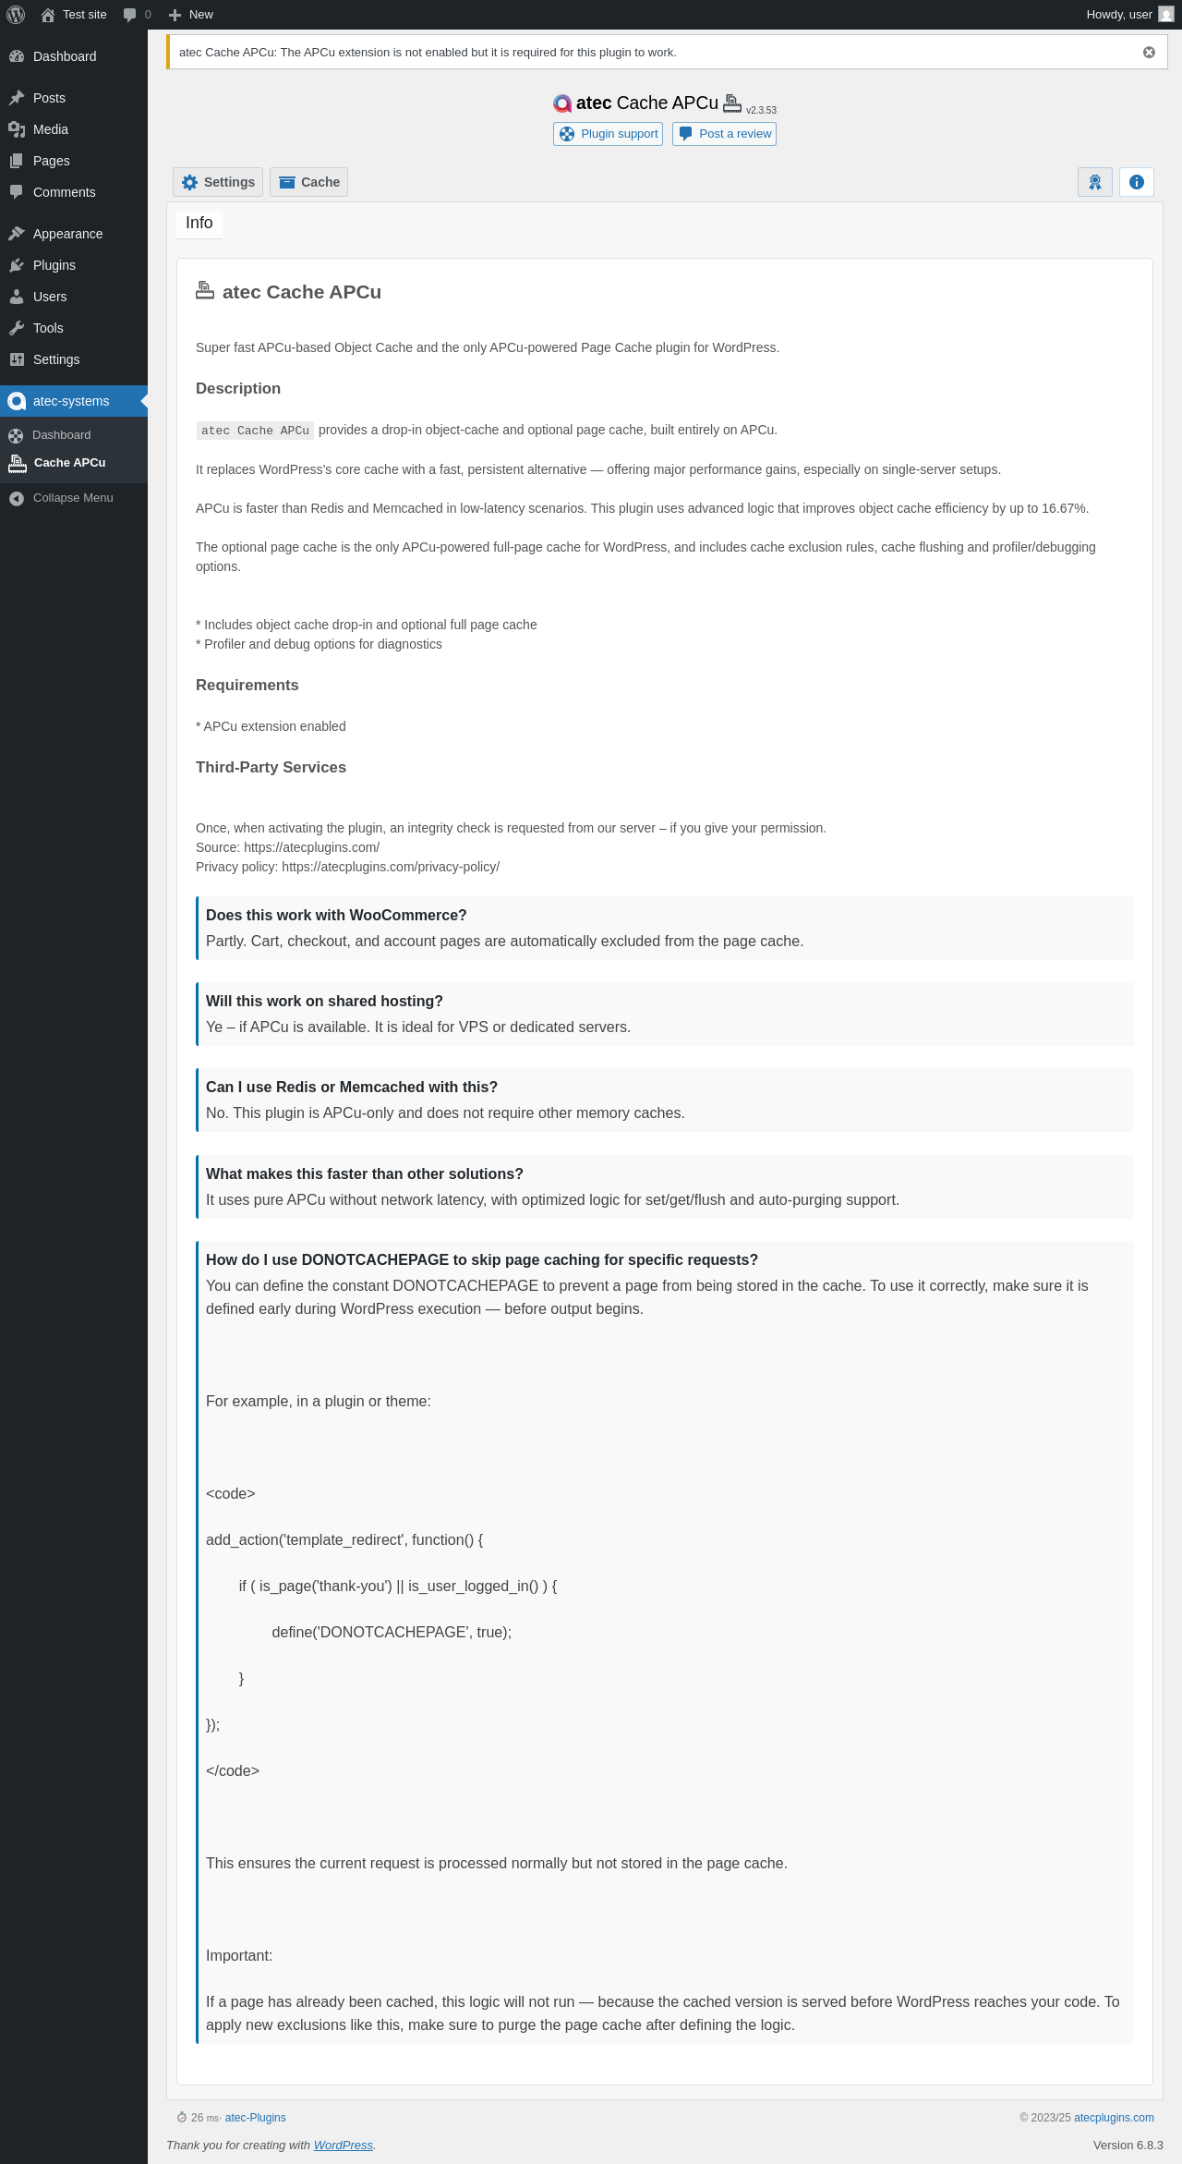The width and height of the screenshot is (1182, 2164).
Task: Open the comments bubble in admin bar
Action: tap(137, 15)
